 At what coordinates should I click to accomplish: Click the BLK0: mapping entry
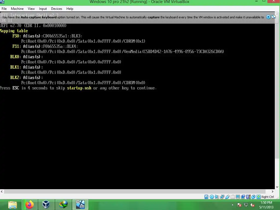coord(27,57)
